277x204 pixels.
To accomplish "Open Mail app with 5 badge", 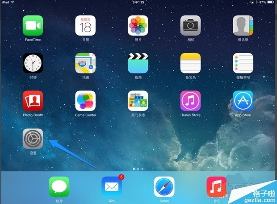I will (x=112, y=187).
